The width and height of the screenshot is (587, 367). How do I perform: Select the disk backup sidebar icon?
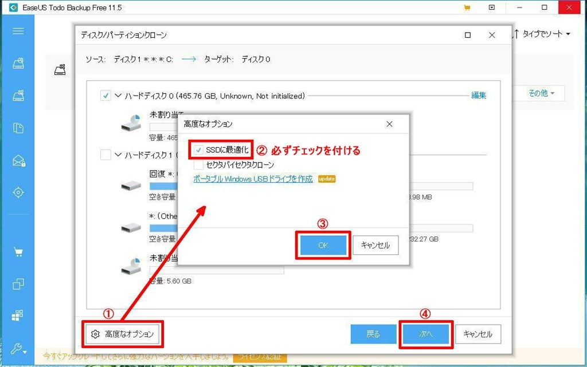[x=18, y=64]
